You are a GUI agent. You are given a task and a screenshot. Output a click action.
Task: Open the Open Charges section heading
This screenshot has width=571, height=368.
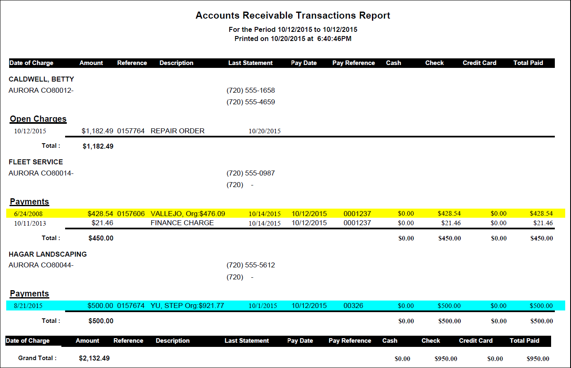[x=38, y=119]
